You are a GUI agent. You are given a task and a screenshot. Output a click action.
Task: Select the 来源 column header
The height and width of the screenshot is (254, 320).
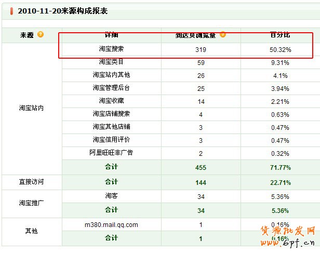(26, 35)
